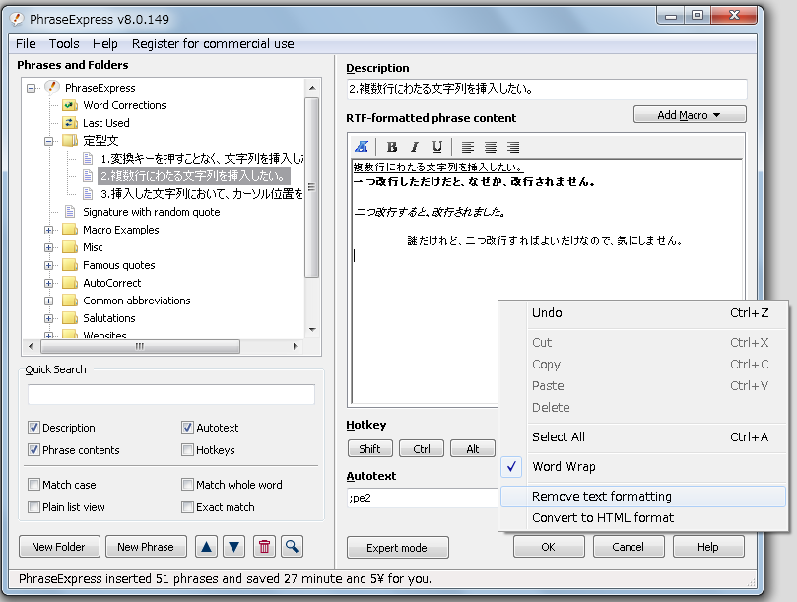Click AutoCorrect folder icon

[x=70, y=283]
